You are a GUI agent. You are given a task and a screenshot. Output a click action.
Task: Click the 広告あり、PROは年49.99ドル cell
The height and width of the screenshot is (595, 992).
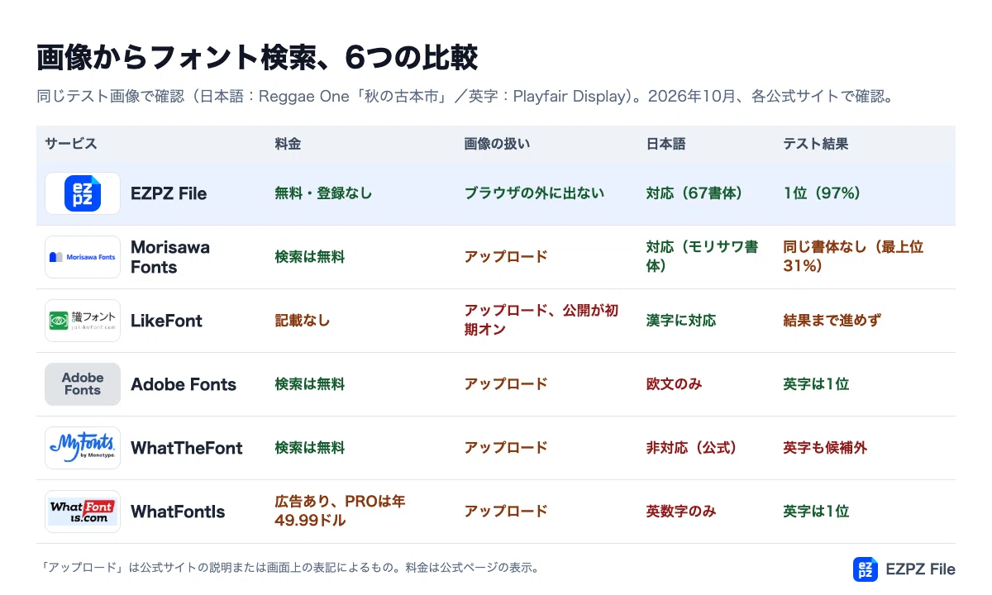tap(340, 512)
